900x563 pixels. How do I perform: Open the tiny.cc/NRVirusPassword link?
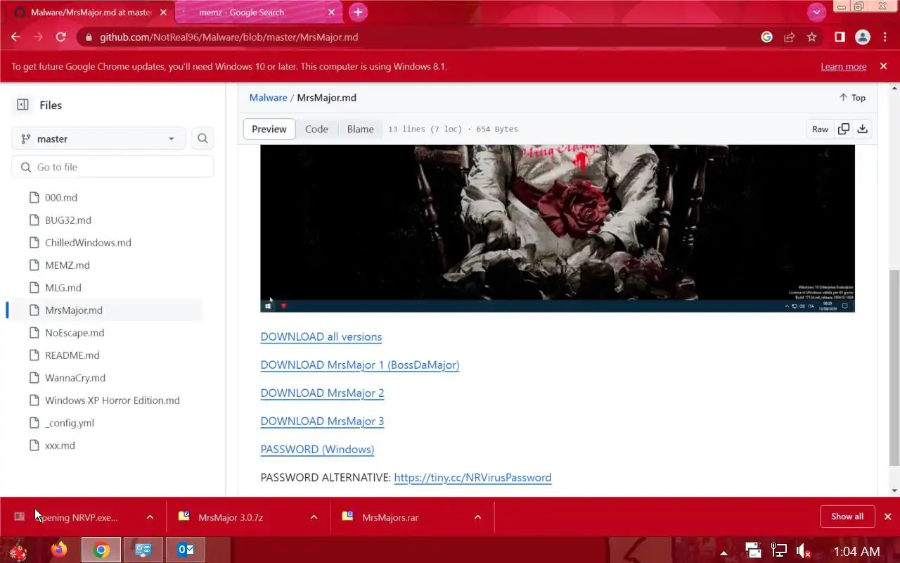pyautogui.click(x=472, y=477)
